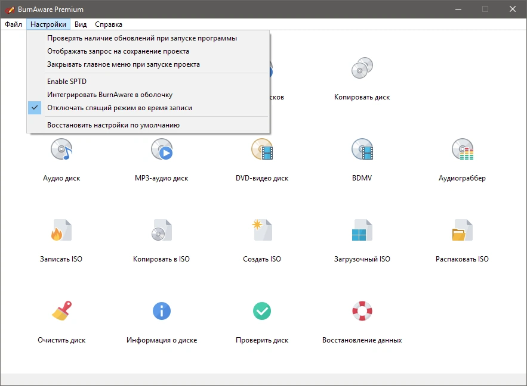The image size is (527, 386).
Task: Open the Загрузочный ISO Windows icon
Action: pyautogui.click(x=362, y=230)
